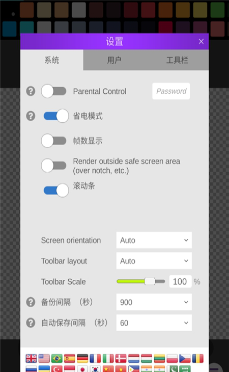Expand the Toolbar layout dropdown

154,261
